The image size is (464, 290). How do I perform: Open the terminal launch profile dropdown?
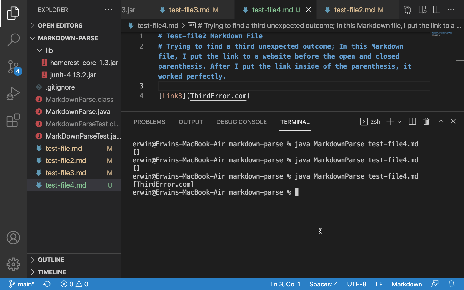click(399, 122)
